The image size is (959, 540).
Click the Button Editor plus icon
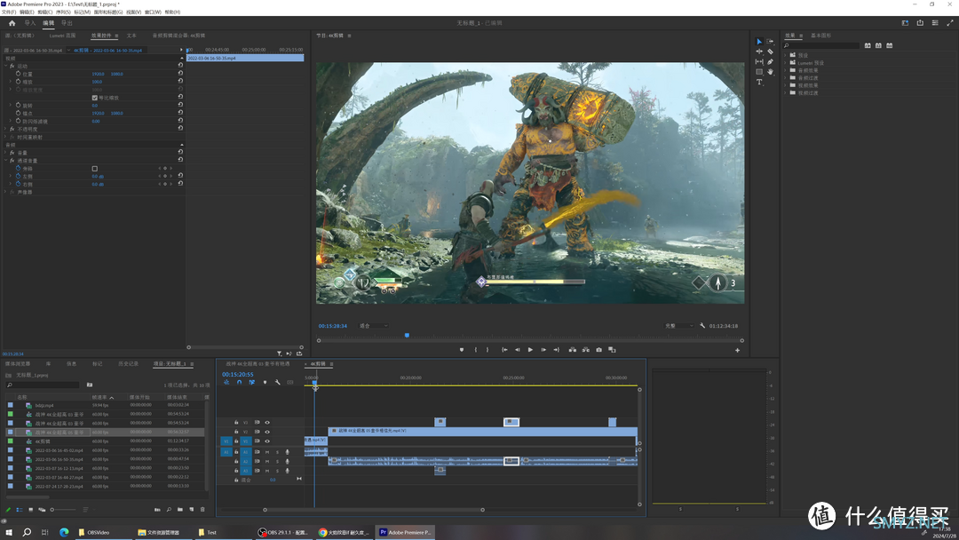click(738, 351)
